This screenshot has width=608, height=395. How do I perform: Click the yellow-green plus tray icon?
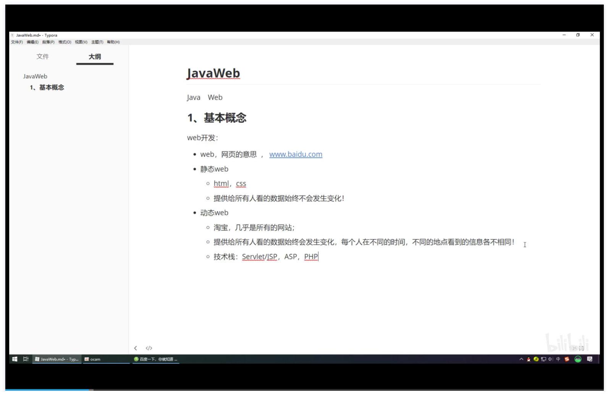click(536, 359)
